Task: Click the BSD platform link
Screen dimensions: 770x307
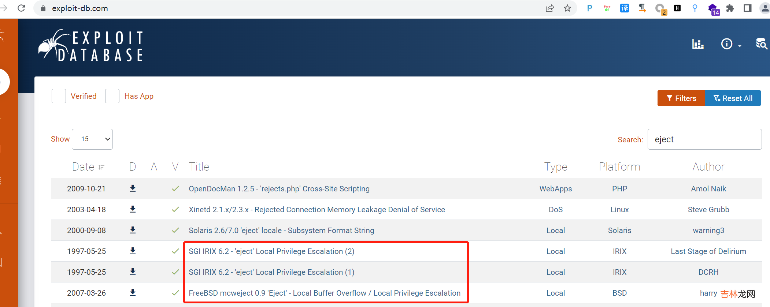Action: point(620,293)
